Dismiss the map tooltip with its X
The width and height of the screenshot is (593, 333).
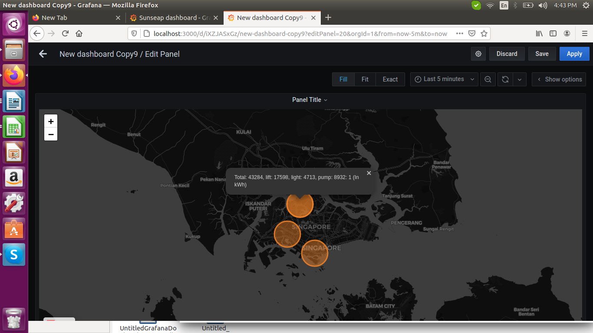369,173
